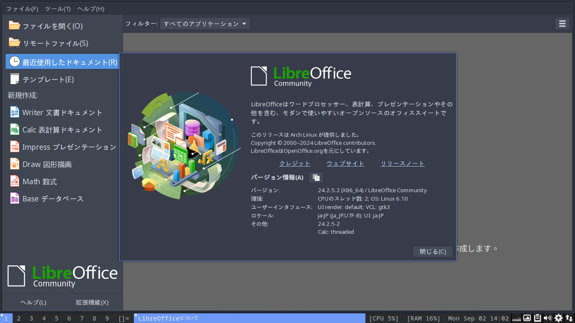575x323 pixels.
Task: Create a new Draw 図形描画
Action: tap(63, 164)
